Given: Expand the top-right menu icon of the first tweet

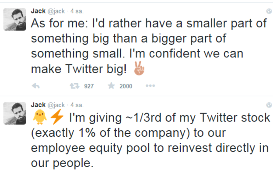Looking at the screenshot, I should 269,10.
